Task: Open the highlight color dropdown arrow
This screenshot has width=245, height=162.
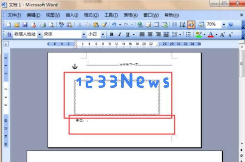Action: (x=204, y=34)
